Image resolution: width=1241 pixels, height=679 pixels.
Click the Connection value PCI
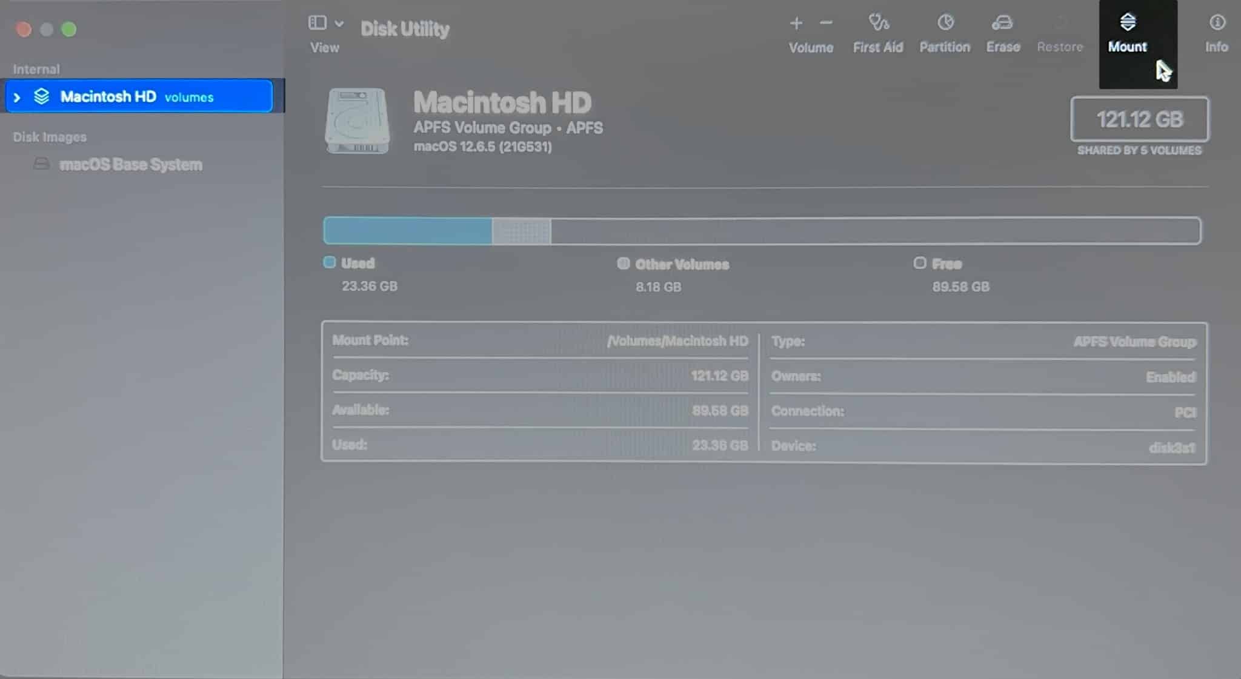point(1185,412)
